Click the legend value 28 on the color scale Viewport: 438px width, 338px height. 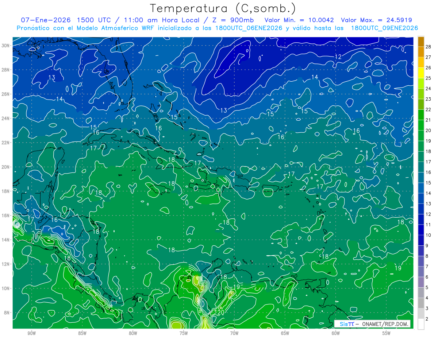[x=429, y=47]
